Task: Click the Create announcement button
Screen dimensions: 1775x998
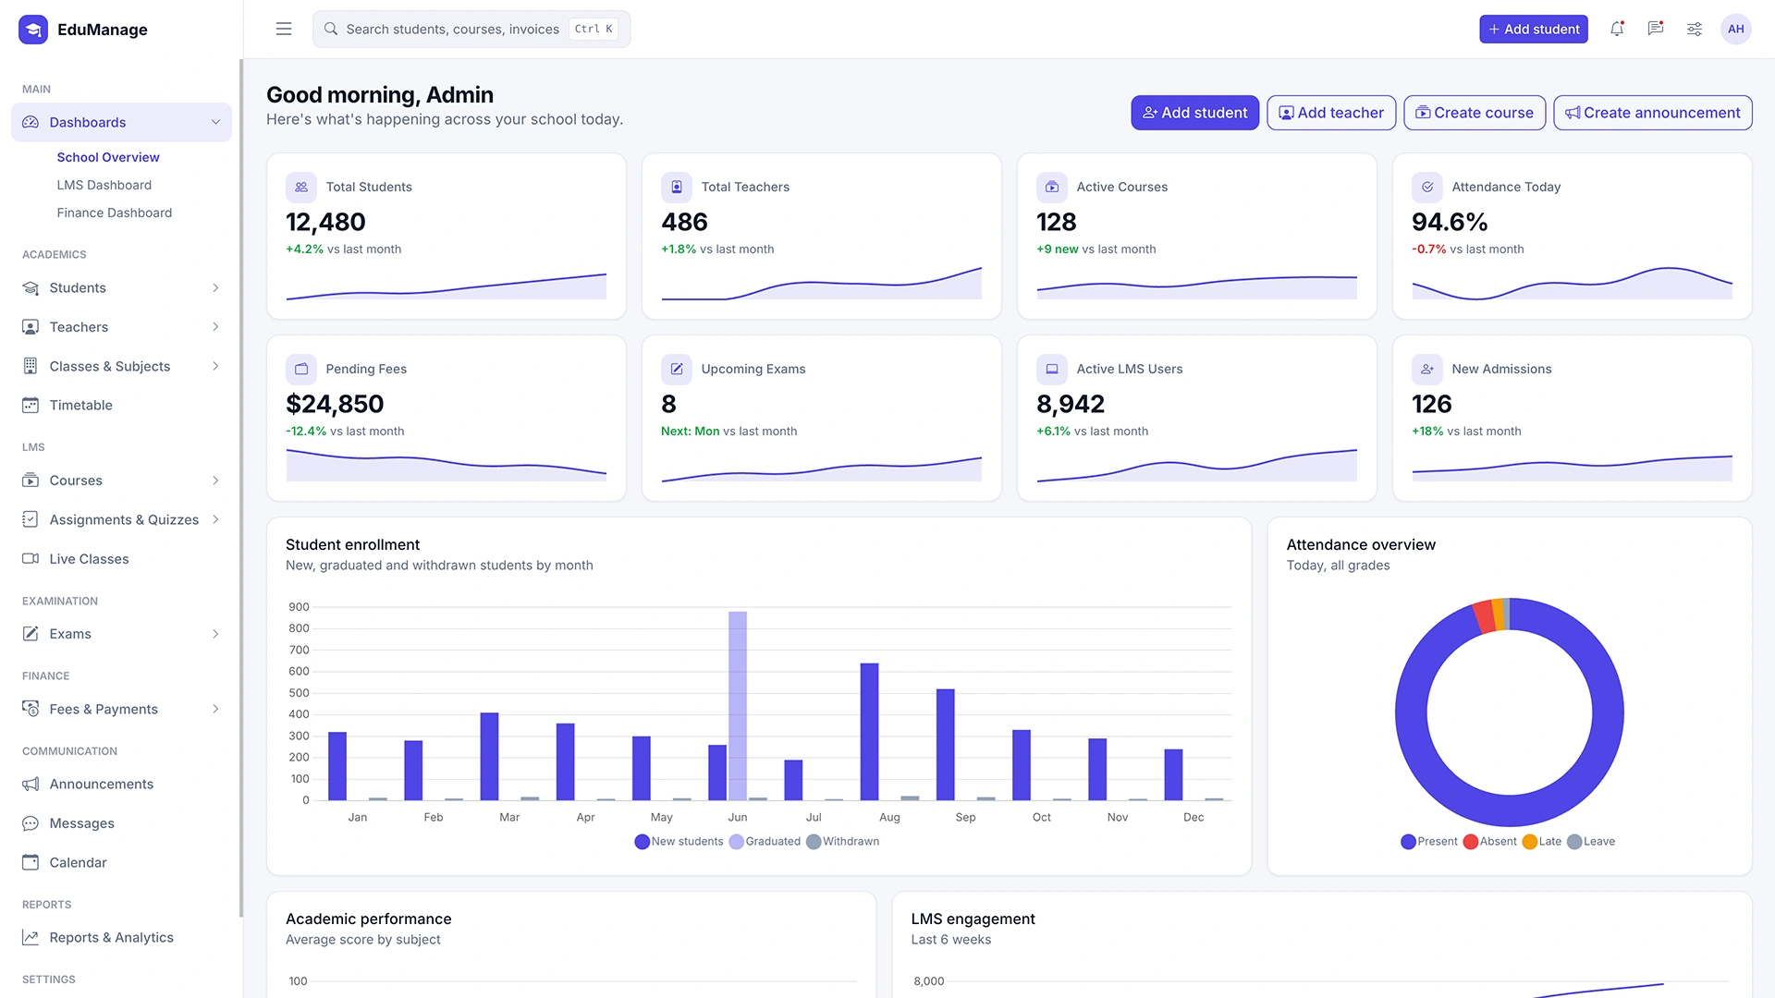Action: (1653, 113)
